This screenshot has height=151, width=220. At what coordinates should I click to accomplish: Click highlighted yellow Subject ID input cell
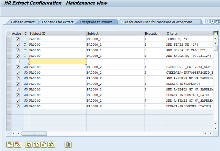58,61
